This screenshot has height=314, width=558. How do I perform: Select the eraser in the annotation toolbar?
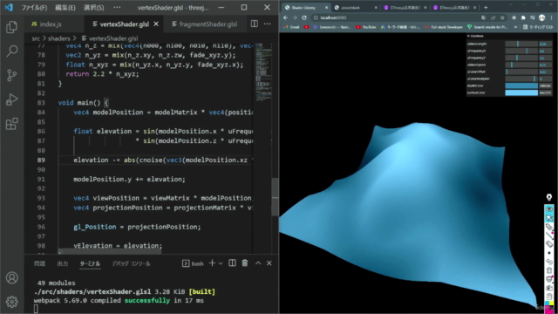549,244
